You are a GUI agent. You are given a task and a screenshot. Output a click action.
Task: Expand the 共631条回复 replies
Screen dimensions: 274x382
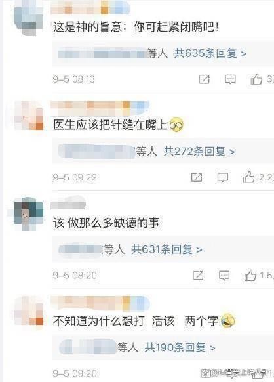166,249
